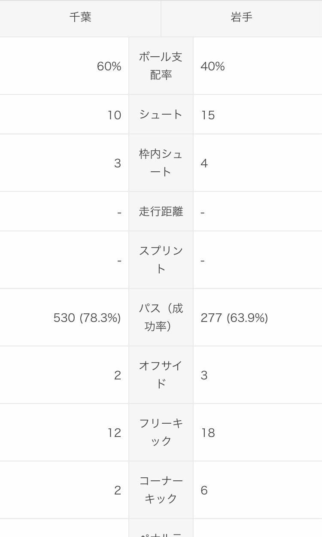Tap the オフサイド stat label

[x=161, y=375]
